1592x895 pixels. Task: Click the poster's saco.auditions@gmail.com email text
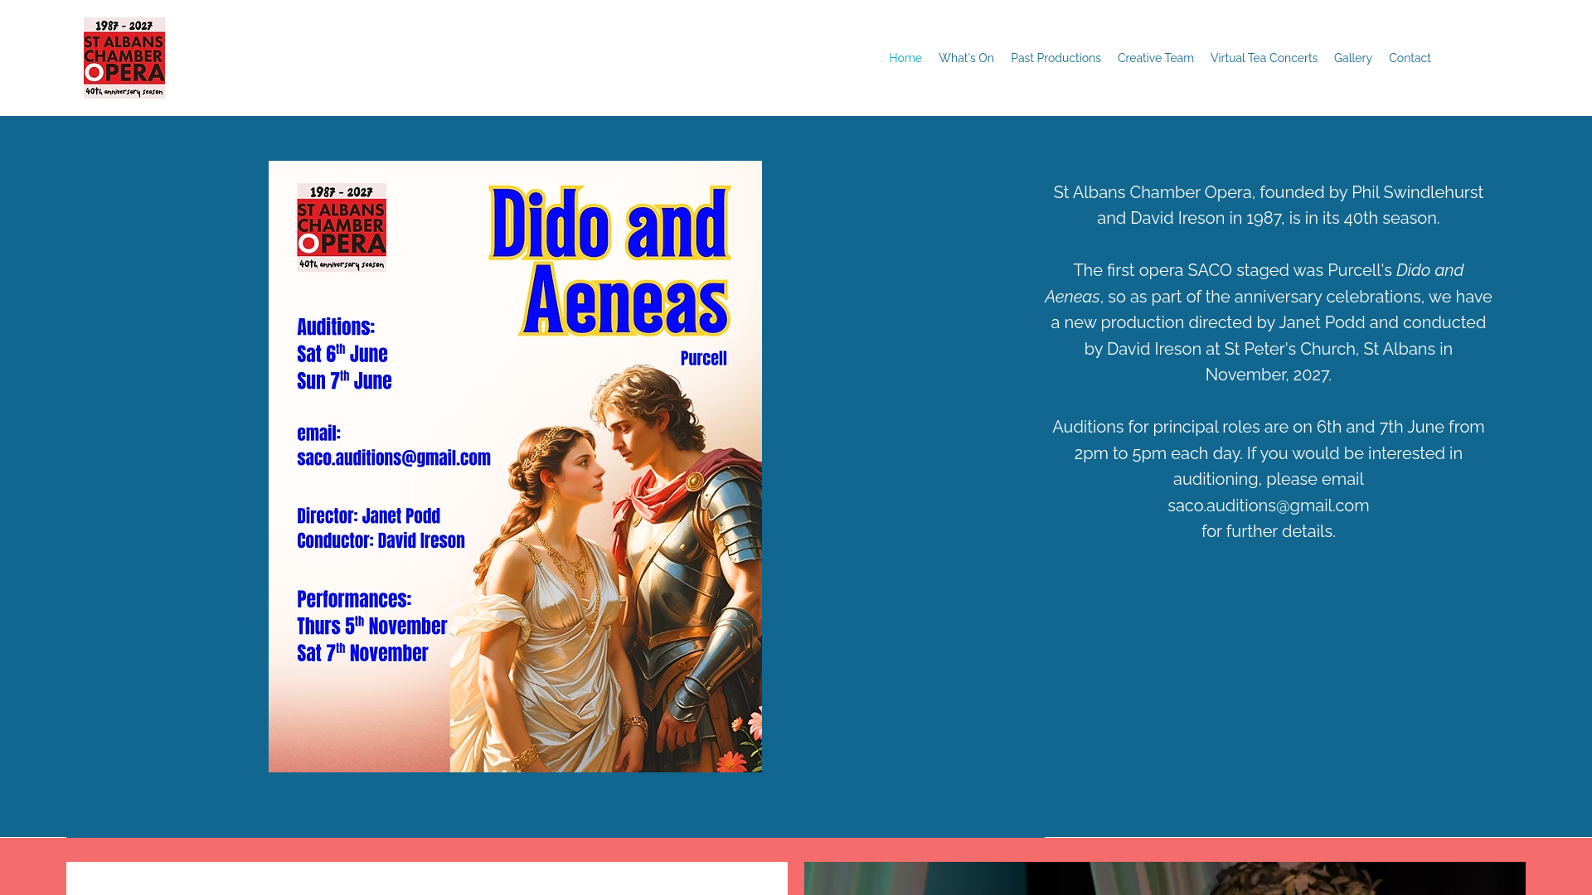[394, 458]
